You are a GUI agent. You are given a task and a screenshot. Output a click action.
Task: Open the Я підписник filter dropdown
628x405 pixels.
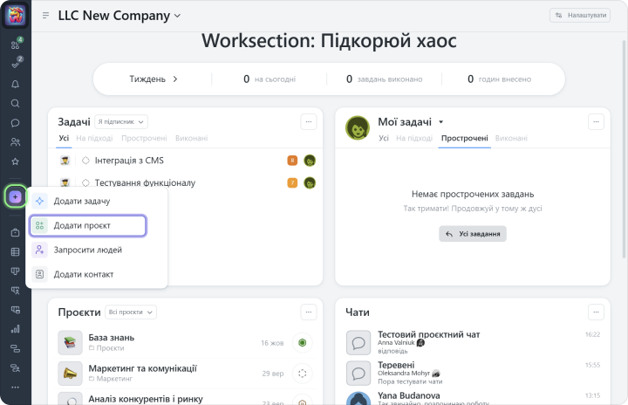pyautogui.click(x=120, y=122)
